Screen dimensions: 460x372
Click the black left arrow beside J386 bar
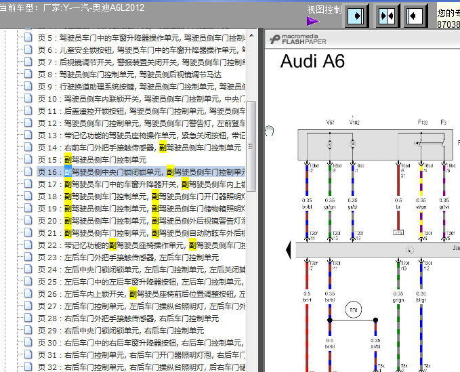click(289, 250)
